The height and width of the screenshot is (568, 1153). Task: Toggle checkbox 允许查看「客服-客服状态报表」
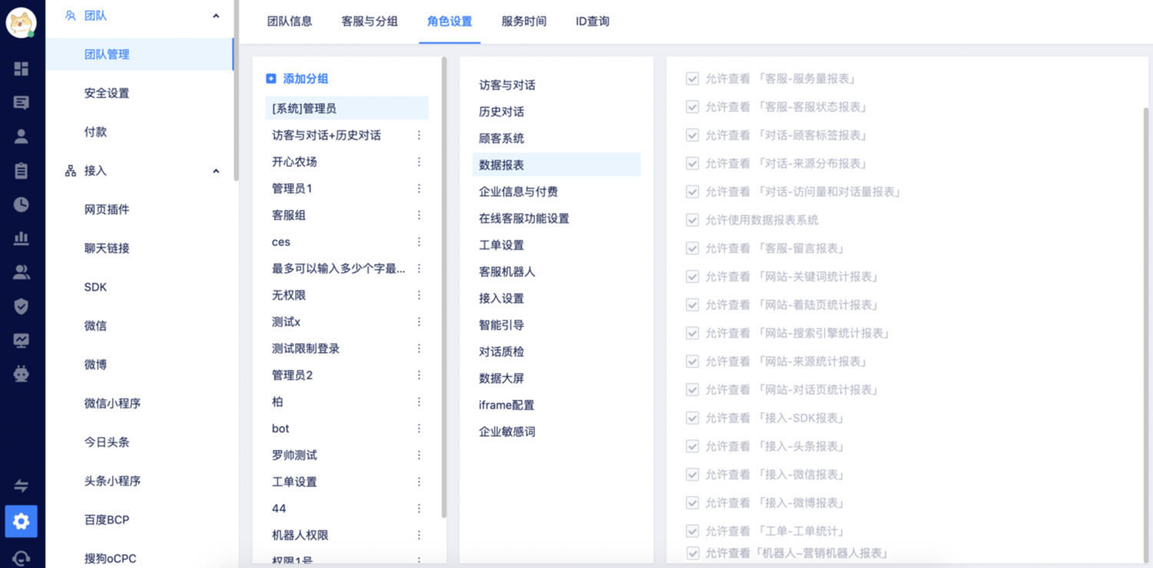pyautogui.click(x=693, y=107)
